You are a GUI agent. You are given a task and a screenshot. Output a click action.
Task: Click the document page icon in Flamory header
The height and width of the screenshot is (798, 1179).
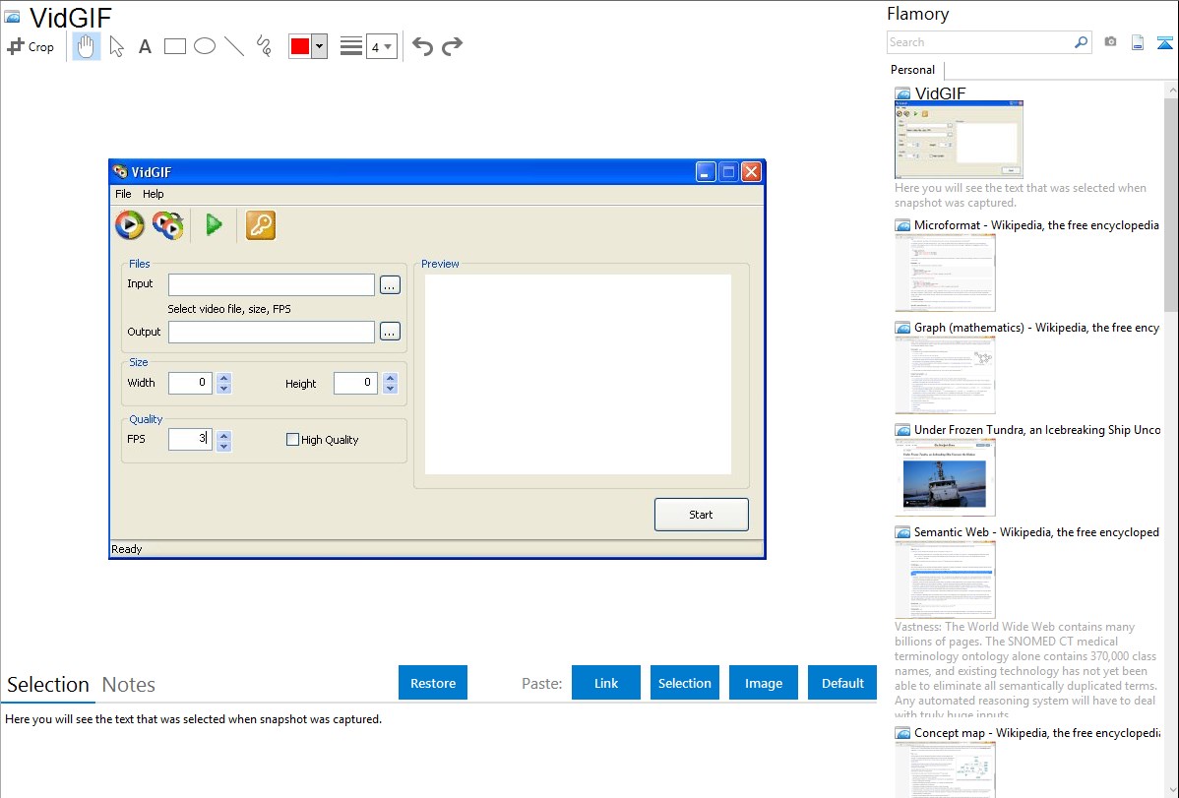pos(1138,42)
